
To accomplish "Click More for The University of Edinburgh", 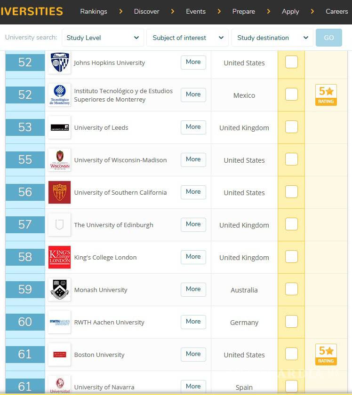I will pyautogui.click(x=193, y=224).
